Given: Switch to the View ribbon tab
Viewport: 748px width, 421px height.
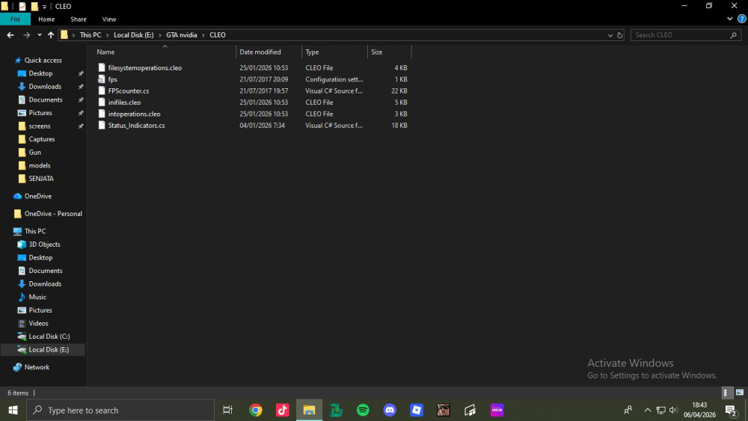Looking at the screenshot, I should click(108, 19).
